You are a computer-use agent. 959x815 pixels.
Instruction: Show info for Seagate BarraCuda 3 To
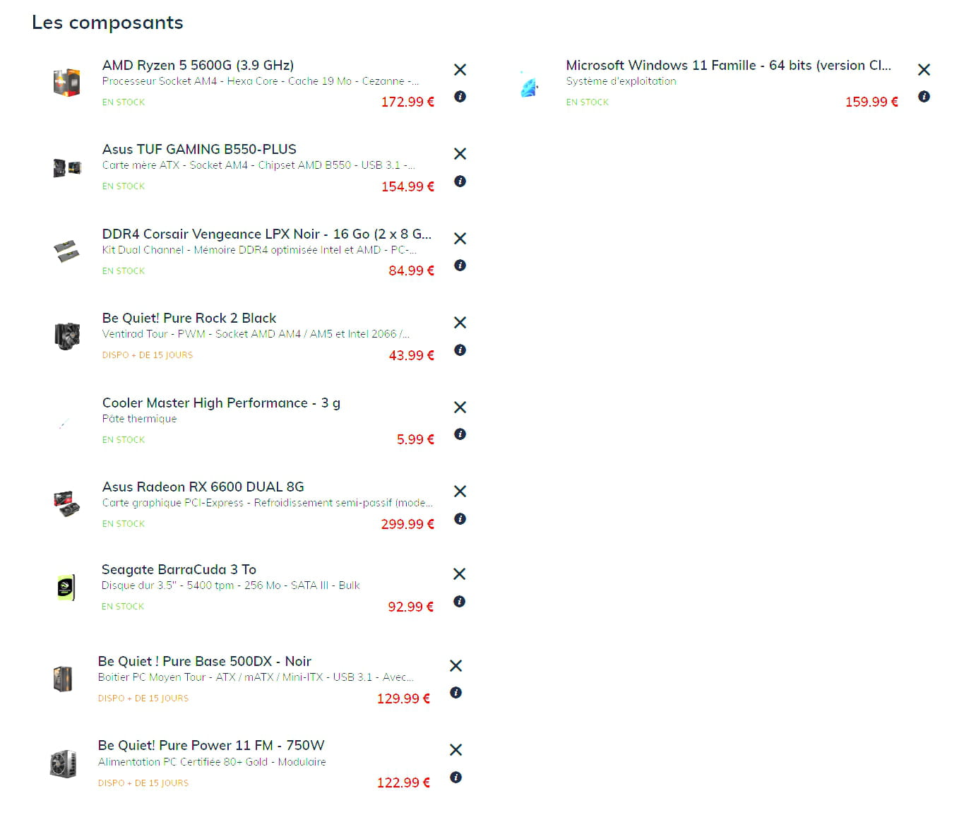pyautogui.click(x=459, y=601)
